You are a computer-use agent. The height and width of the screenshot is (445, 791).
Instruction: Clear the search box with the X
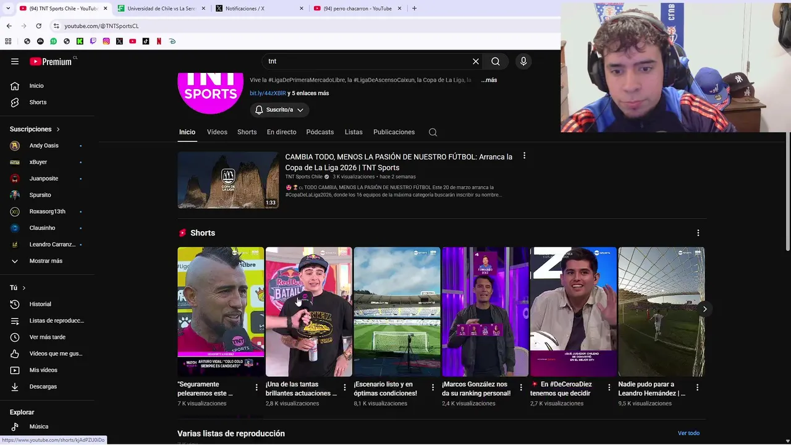pos(476,61)
